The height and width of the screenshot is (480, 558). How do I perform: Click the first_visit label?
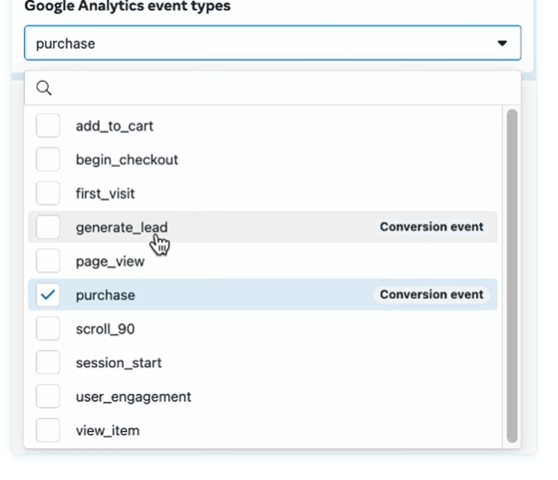click(105, 194)
